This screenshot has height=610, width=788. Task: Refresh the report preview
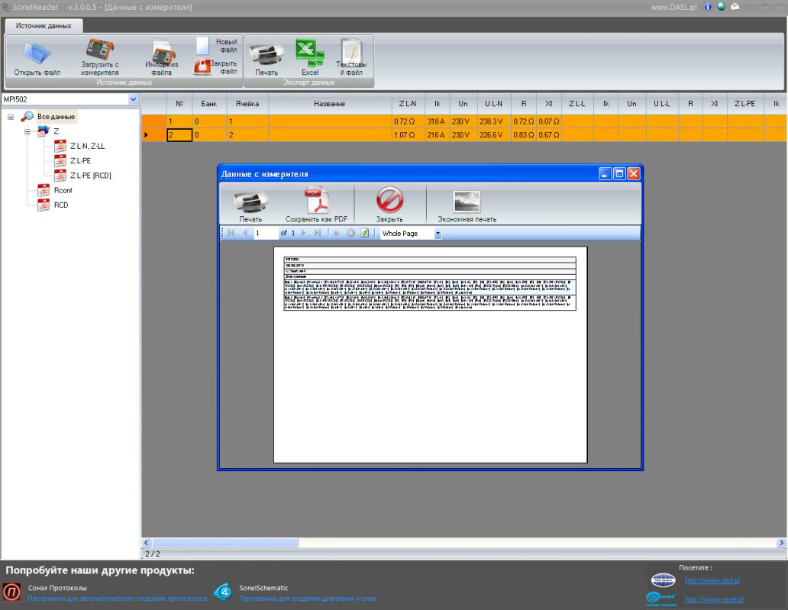(x=365, y=233)
